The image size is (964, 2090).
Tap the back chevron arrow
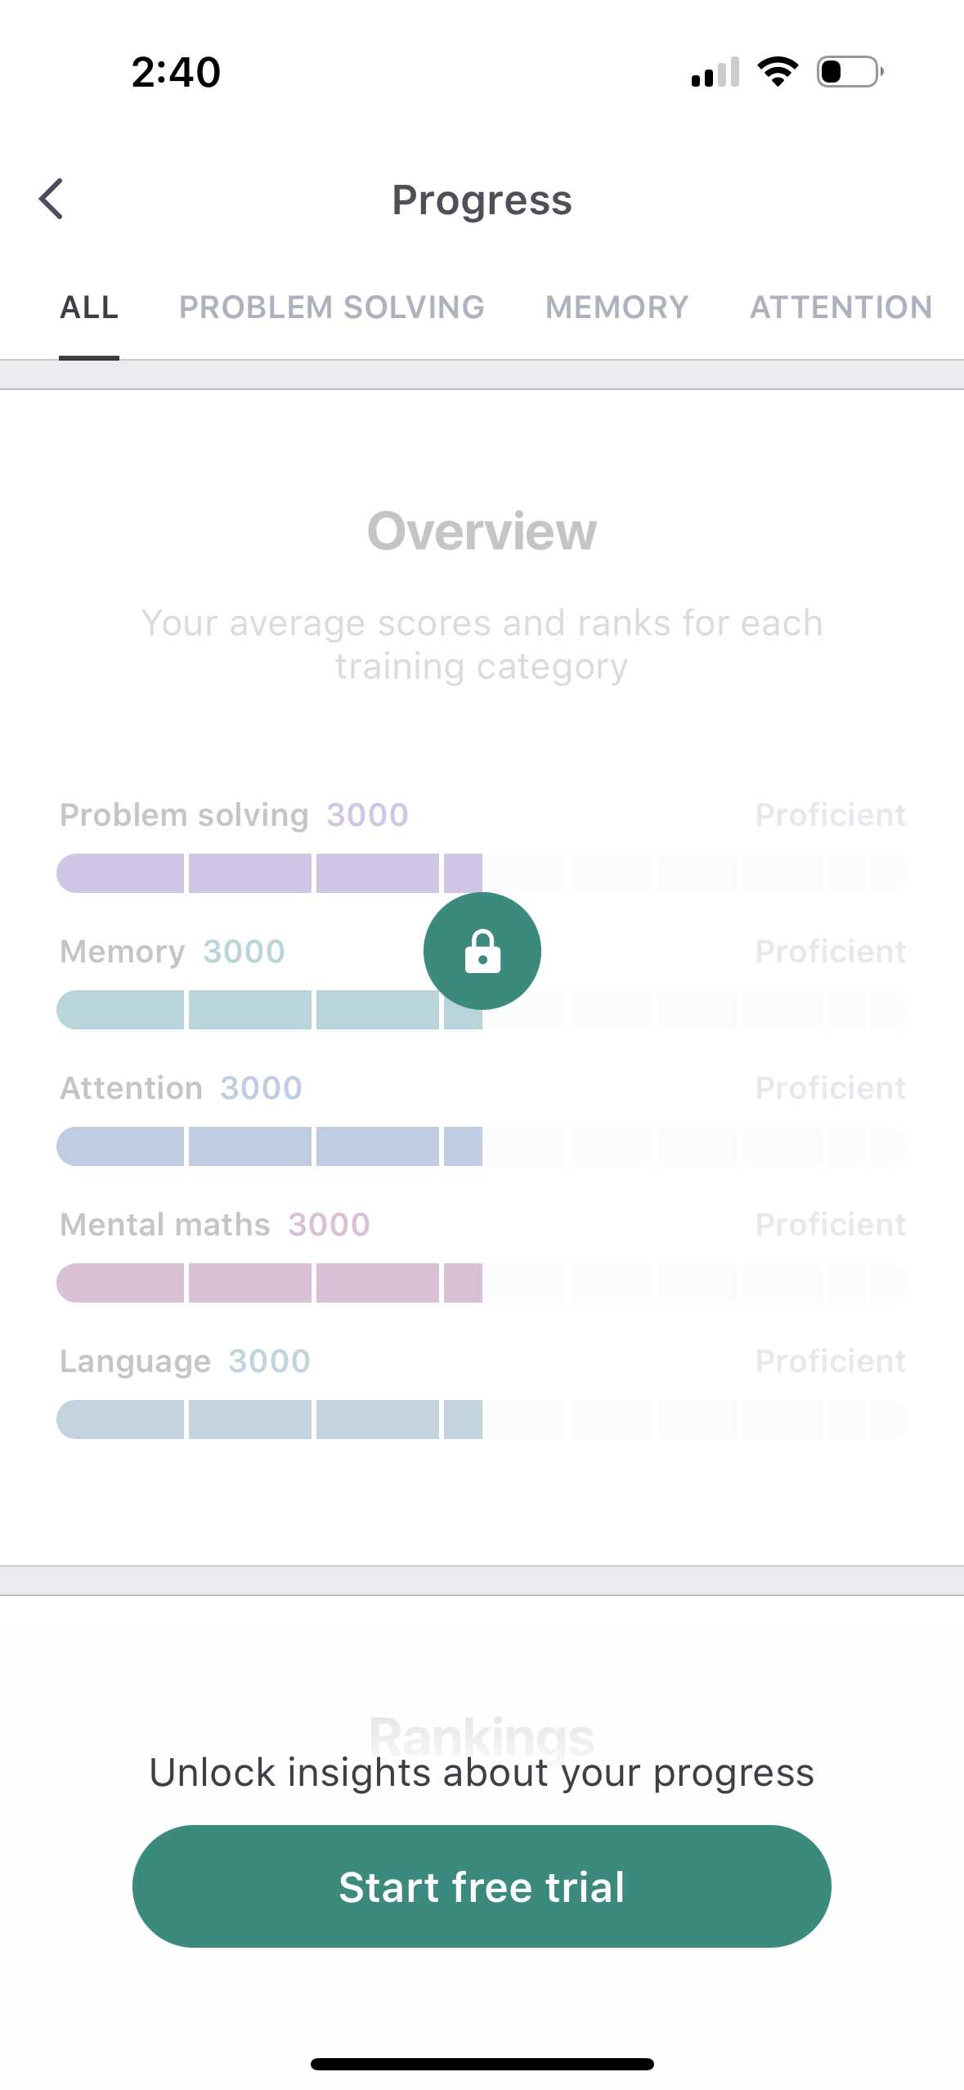(52, 200)
